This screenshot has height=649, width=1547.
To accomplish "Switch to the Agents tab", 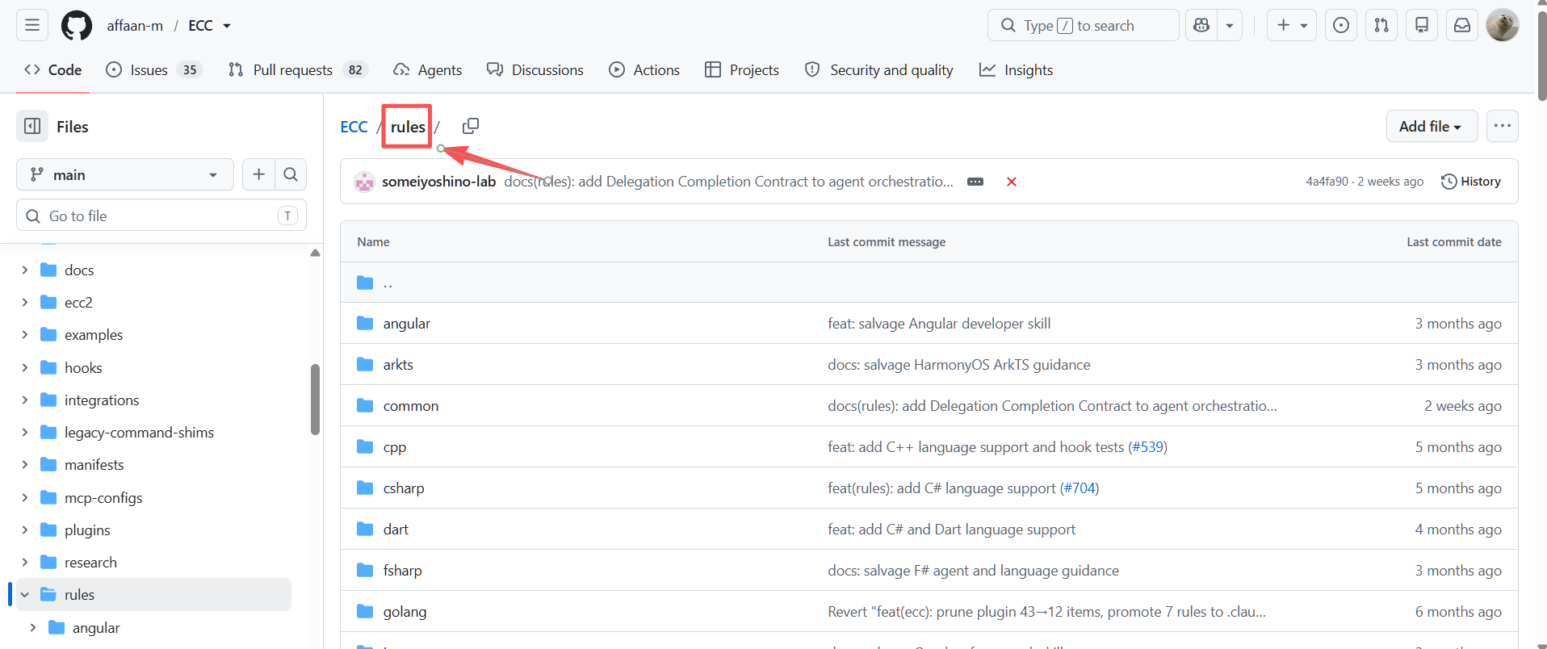I will click(428, 70).
